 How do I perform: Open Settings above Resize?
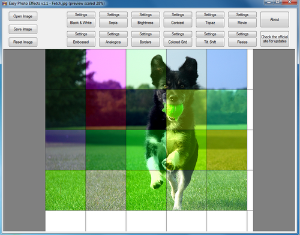click(242, 34)
